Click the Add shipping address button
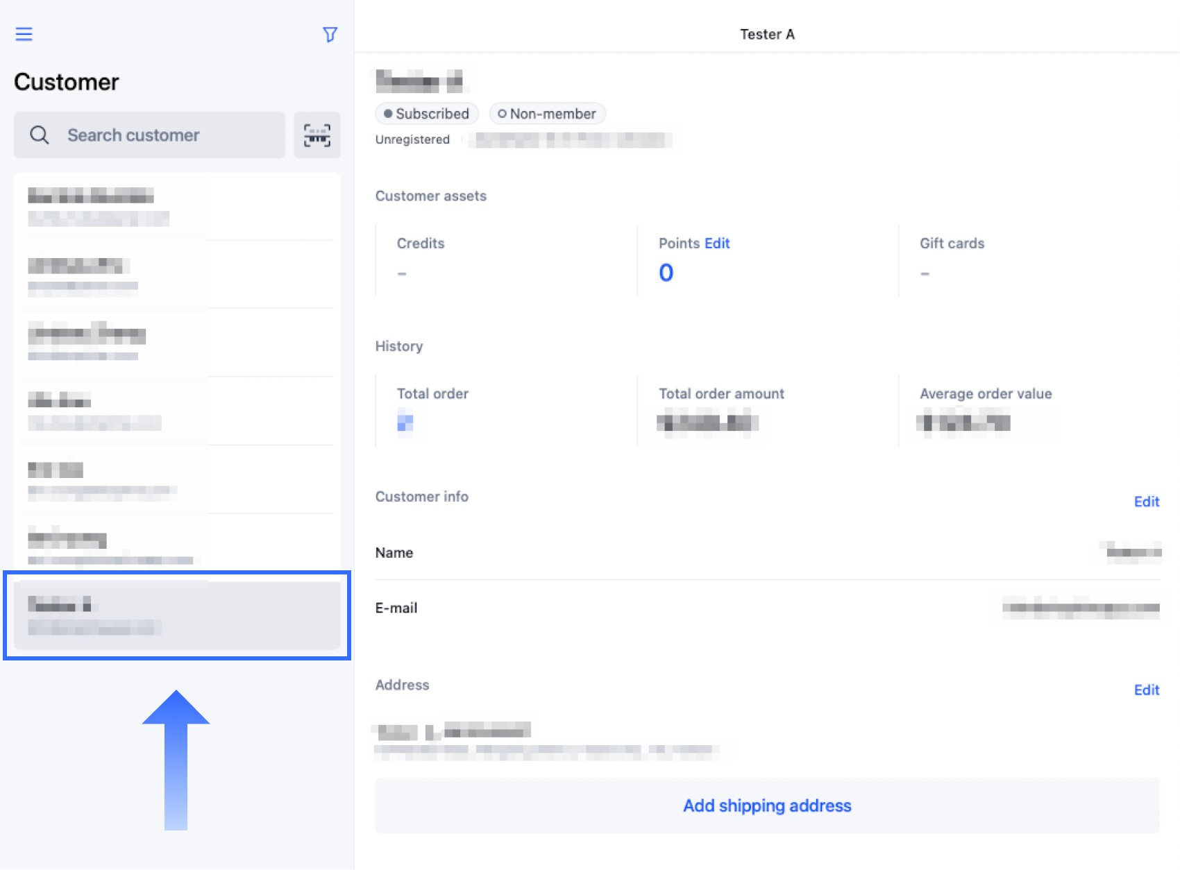The width and height of the screenshot is (1180, 870). click(766, 805)
